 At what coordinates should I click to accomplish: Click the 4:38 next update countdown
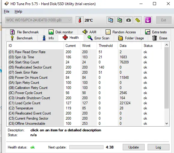109,147
